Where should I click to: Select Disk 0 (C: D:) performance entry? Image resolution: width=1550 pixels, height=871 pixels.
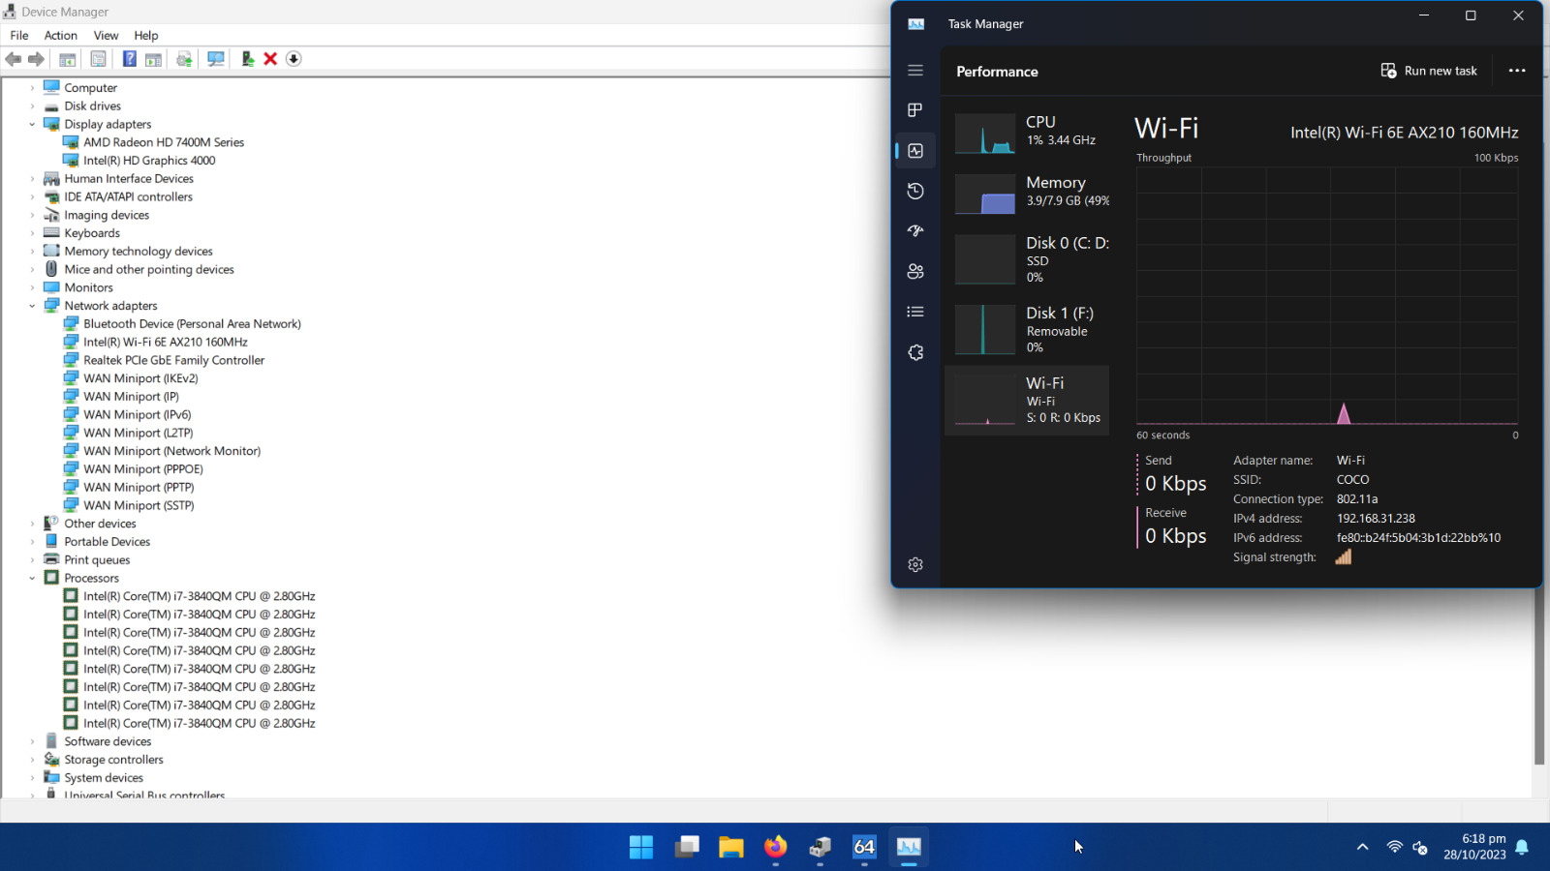[1027, 258]
